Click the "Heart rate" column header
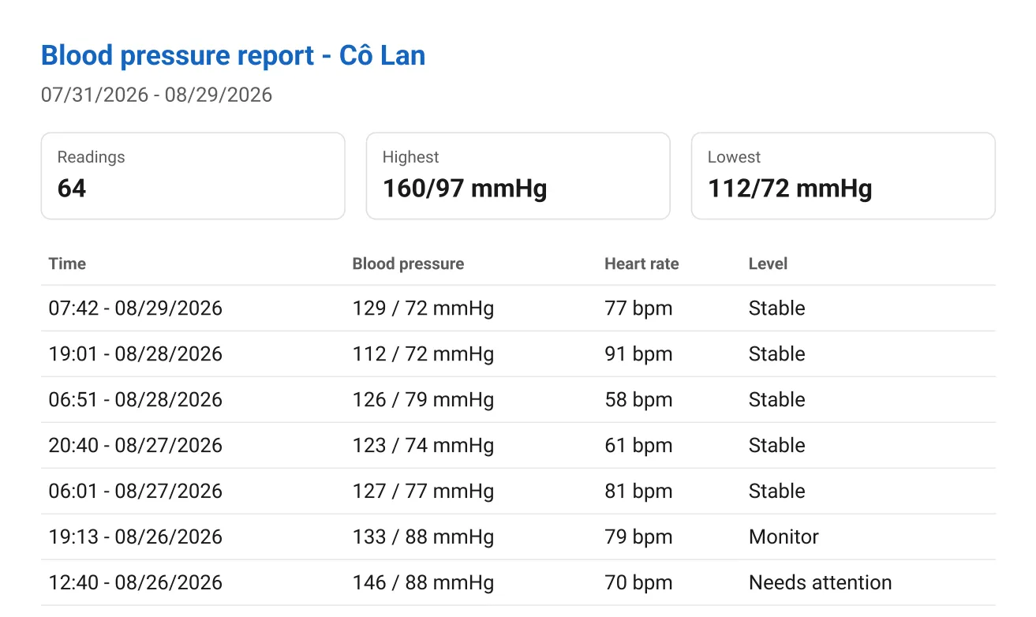 click(x=641, y=264)
